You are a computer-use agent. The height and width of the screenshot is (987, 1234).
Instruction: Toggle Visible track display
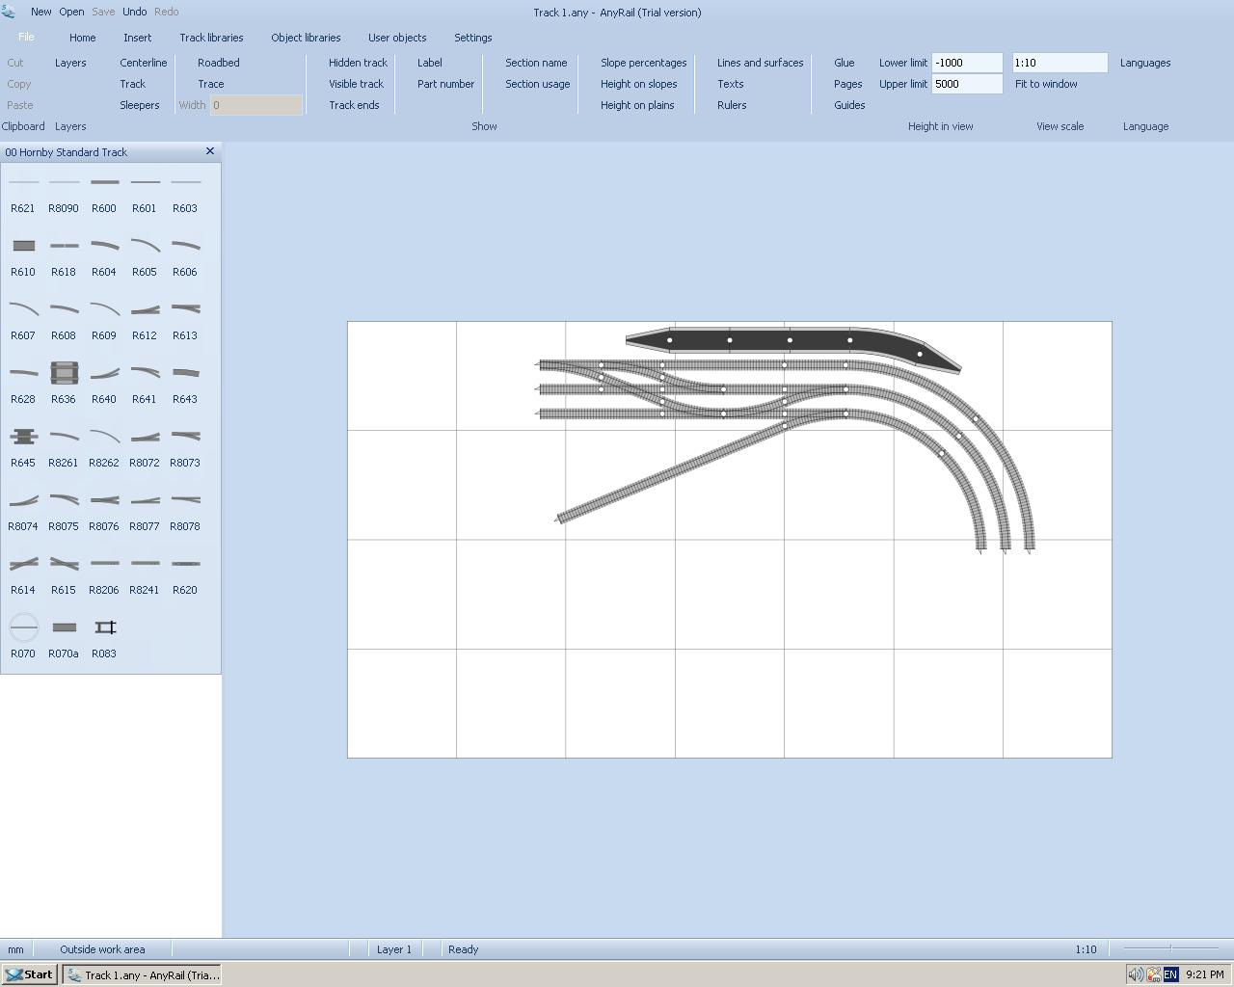click(x=356, y=84)
